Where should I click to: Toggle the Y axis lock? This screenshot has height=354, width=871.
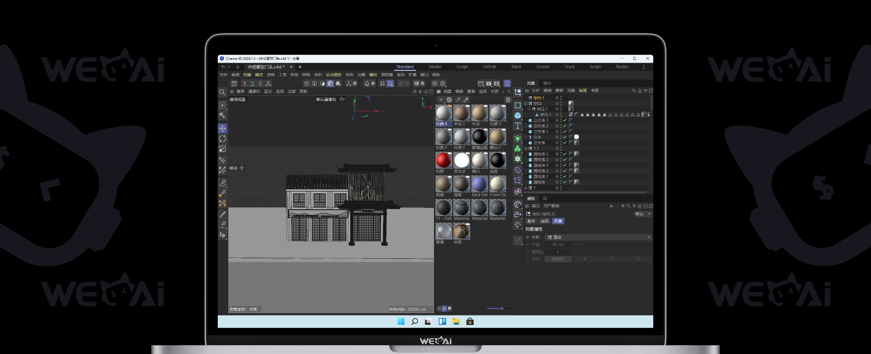(252, 84)
